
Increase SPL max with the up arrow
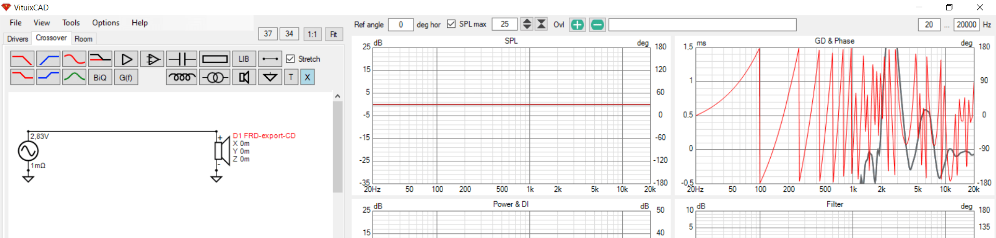[x=527, y=21]
